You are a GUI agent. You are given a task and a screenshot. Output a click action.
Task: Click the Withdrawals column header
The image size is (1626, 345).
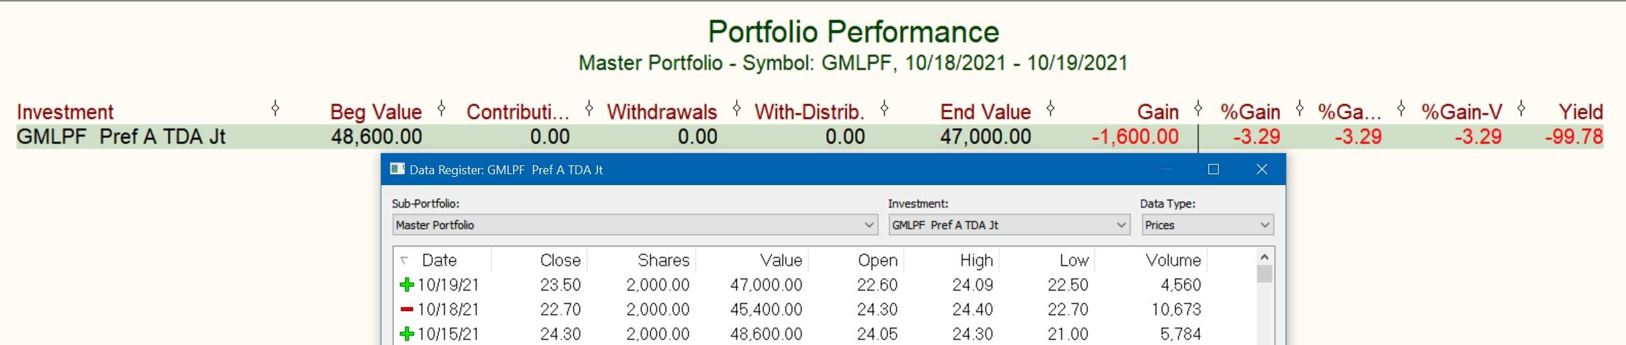click(662, 112)
